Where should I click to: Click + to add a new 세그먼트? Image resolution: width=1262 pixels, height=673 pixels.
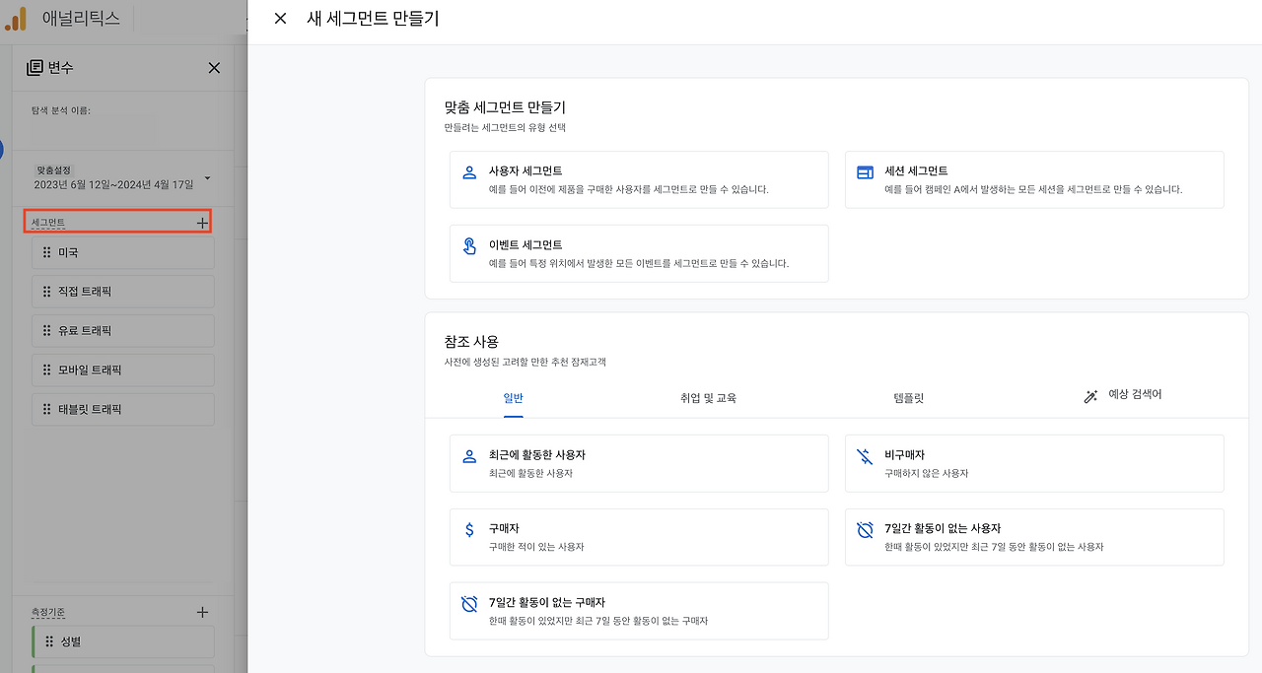202,221
